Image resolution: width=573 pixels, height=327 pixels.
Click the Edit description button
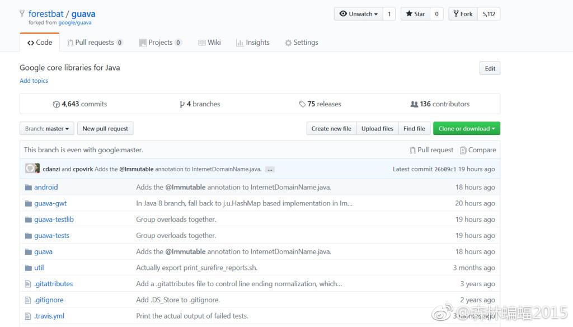490,68
